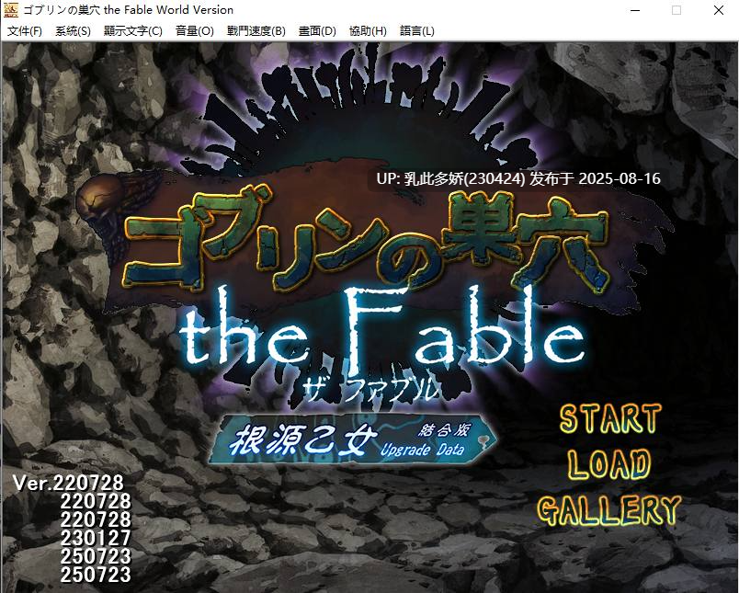Click LOAD to load saved game
The height and width of the screenshot is (593, 739).
[x=608, y=464]
